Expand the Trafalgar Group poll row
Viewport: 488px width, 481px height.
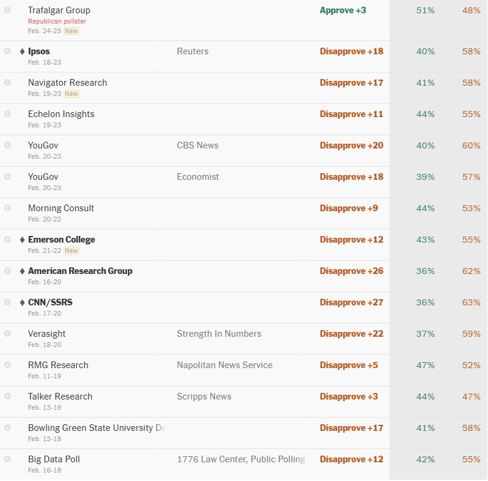point(7,10)
